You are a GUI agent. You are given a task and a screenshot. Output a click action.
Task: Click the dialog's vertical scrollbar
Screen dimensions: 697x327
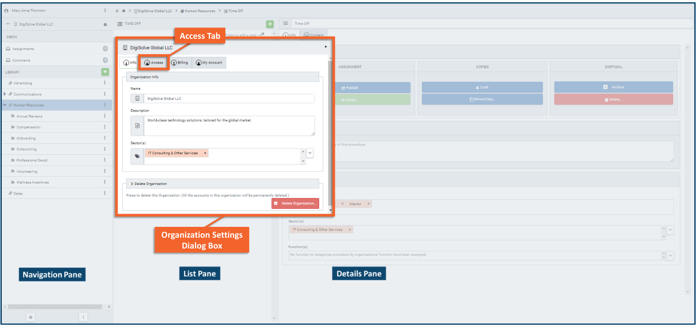(330, 134)
